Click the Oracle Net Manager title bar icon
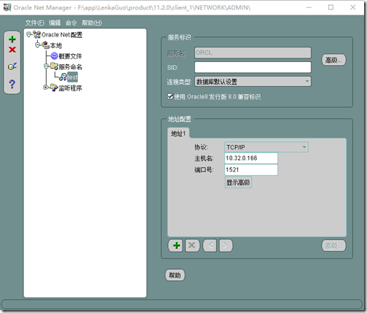 pyautogui.click(x=7, y=7)
